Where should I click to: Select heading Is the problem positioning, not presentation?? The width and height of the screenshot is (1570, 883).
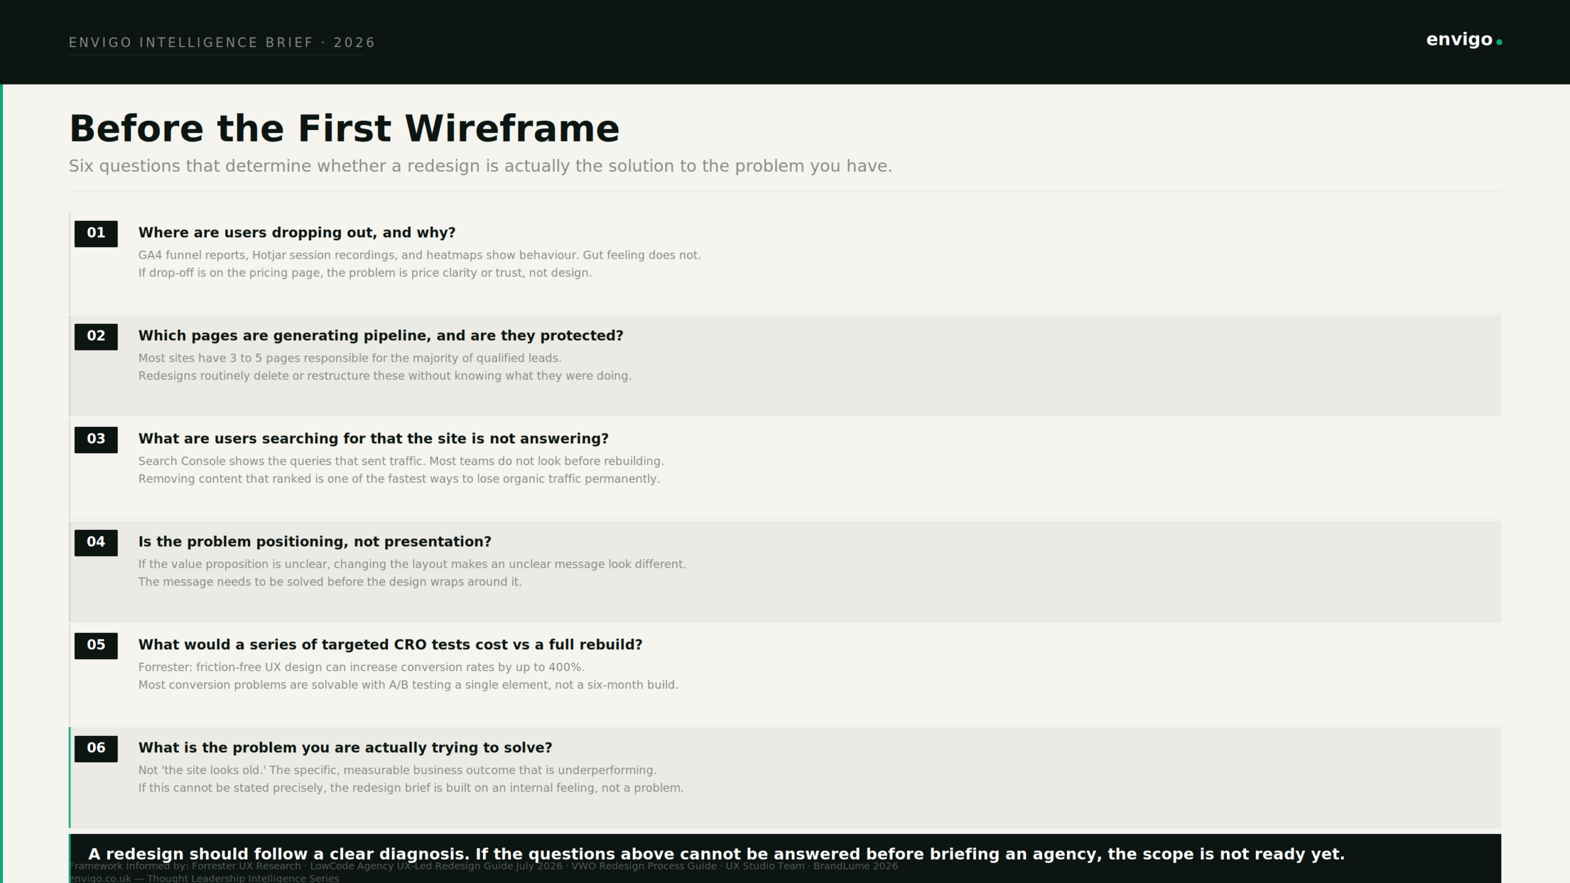point(315,542)
